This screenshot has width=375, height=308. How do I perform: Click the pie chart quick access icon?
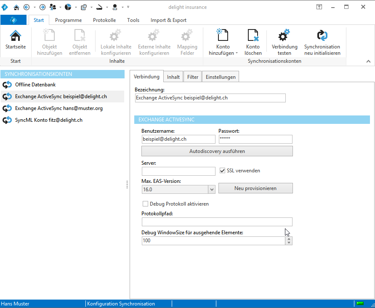coord(68,7)
